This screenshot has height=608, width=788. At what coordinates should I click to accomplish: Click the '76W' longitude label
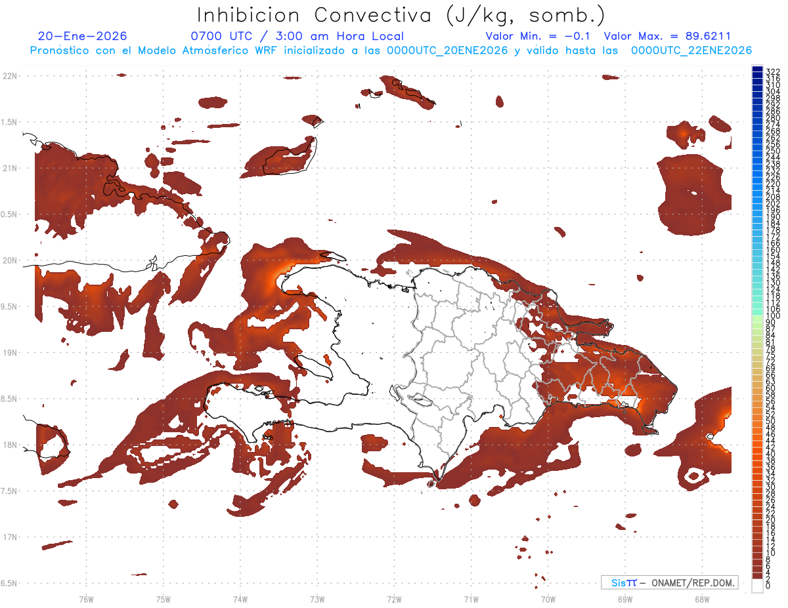click(x=86, y=599)
